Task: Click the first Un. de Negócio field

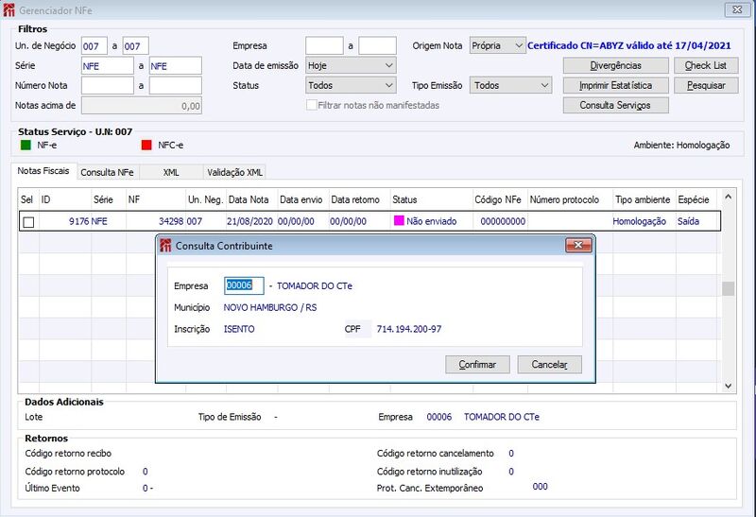Action: click(x=94, y=45)
